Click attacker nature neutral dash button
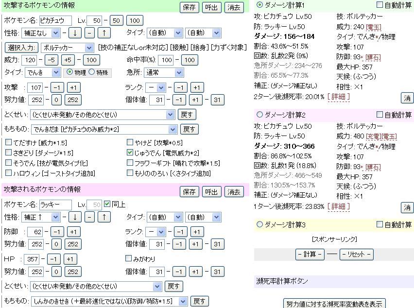Screen dimensions: 414x308 (x=89, y=33)
